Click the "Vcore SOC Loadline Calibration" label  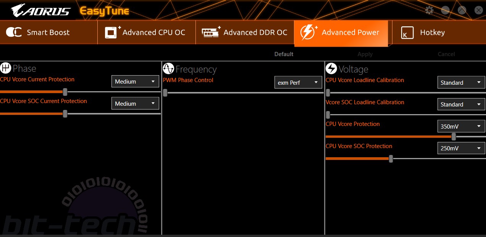click(365, 102)
